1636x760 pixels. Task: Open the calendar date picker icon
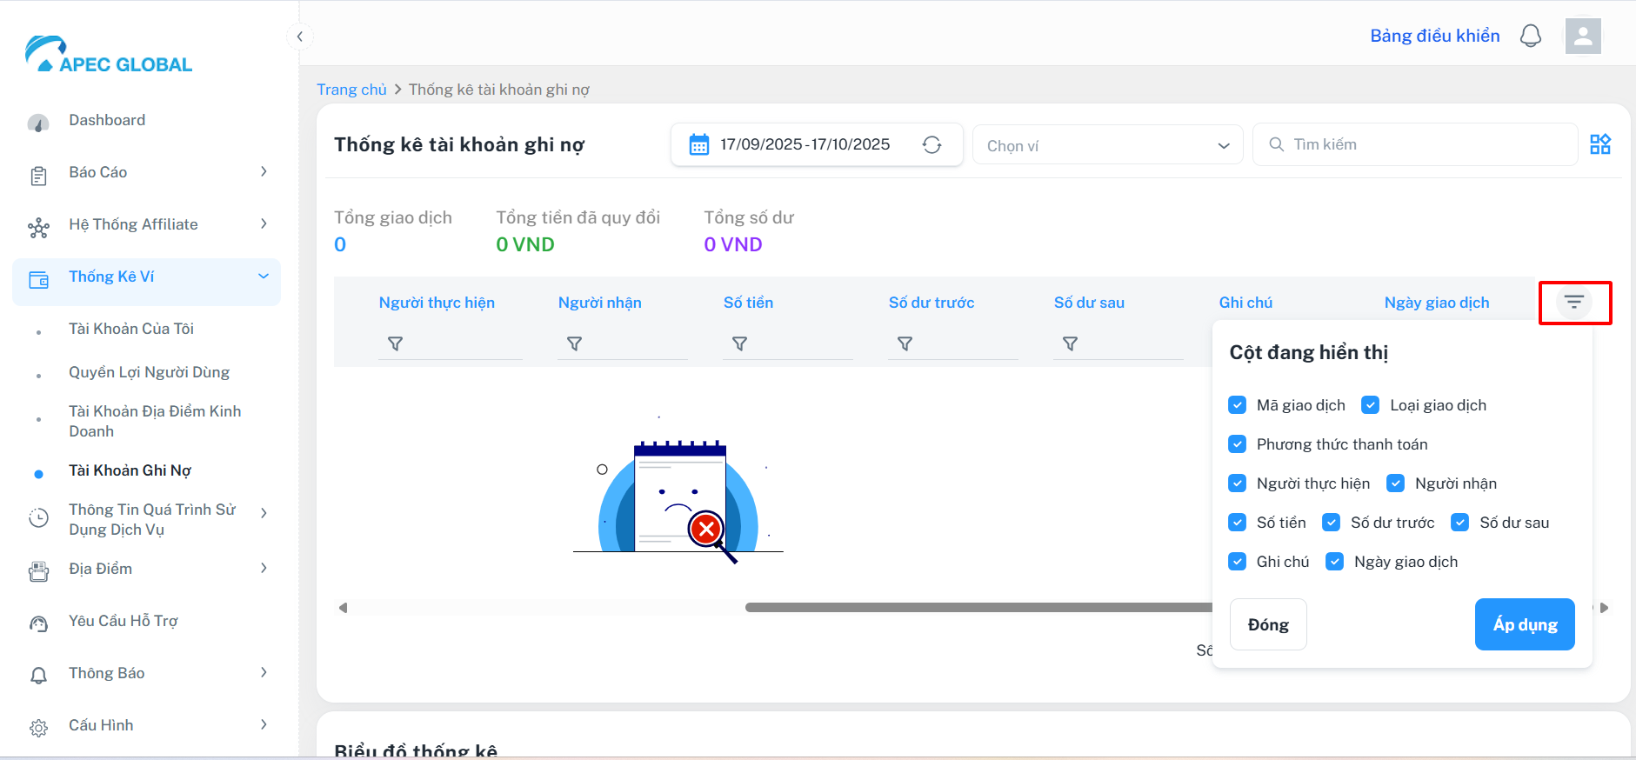(698, 144)
